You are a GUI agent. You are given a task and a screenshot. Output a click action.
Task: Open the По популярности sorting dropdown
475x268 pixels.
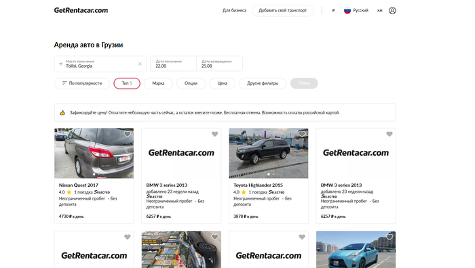82,83
